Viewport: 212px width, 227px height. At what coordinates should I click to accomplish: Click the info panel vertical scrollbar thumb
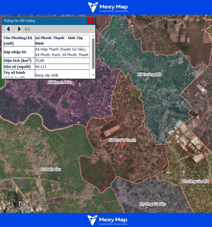93,53
